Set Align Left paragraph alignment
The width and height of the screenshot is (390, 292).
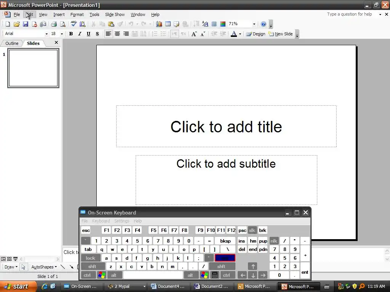coord(108,34)
